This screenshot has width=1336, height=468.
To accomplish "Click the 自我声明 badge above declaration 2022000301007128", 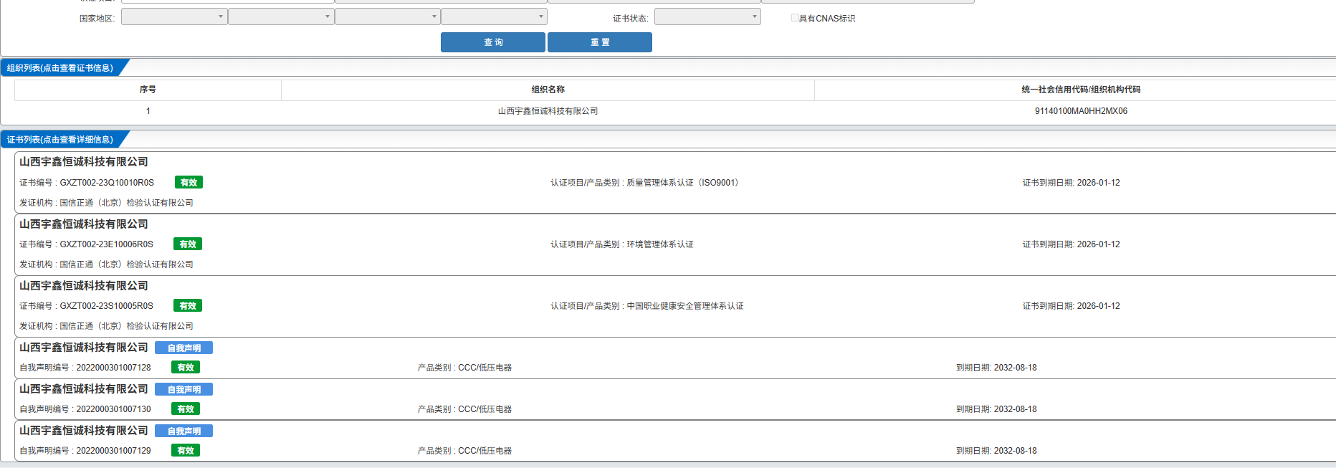I will (183, 348).
